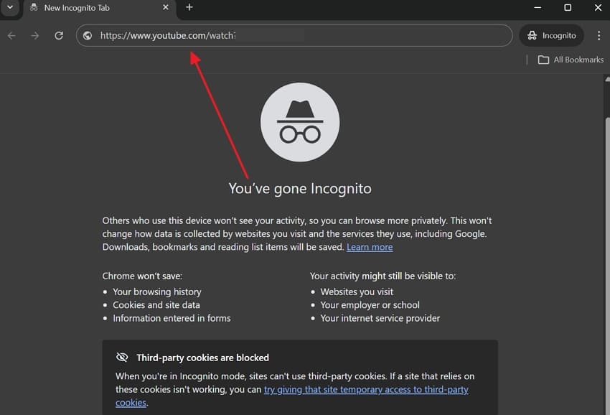Viewport: 610px width, 415px height.
Task: Click the forward navigation arrow
Action: 34,34
